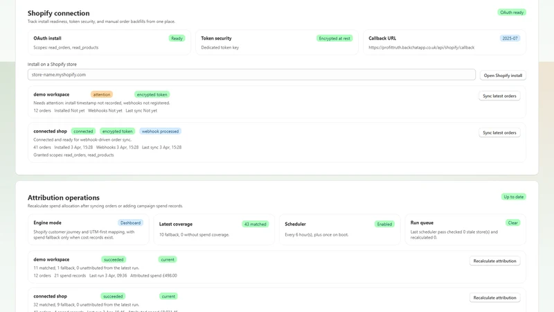
Task: Click succeeded badge in connected shop attribution row
Action: [x=113, y=297]
